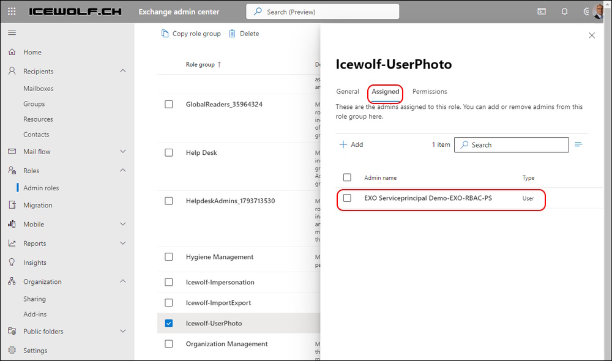Expand the Reports section chevron
This screenshot has height=361, width=612.
tap(123, 243)
